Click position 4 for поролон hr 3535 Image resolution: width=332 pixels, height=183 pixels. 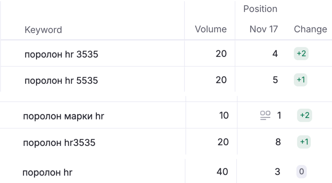click(x=275, y=54)
